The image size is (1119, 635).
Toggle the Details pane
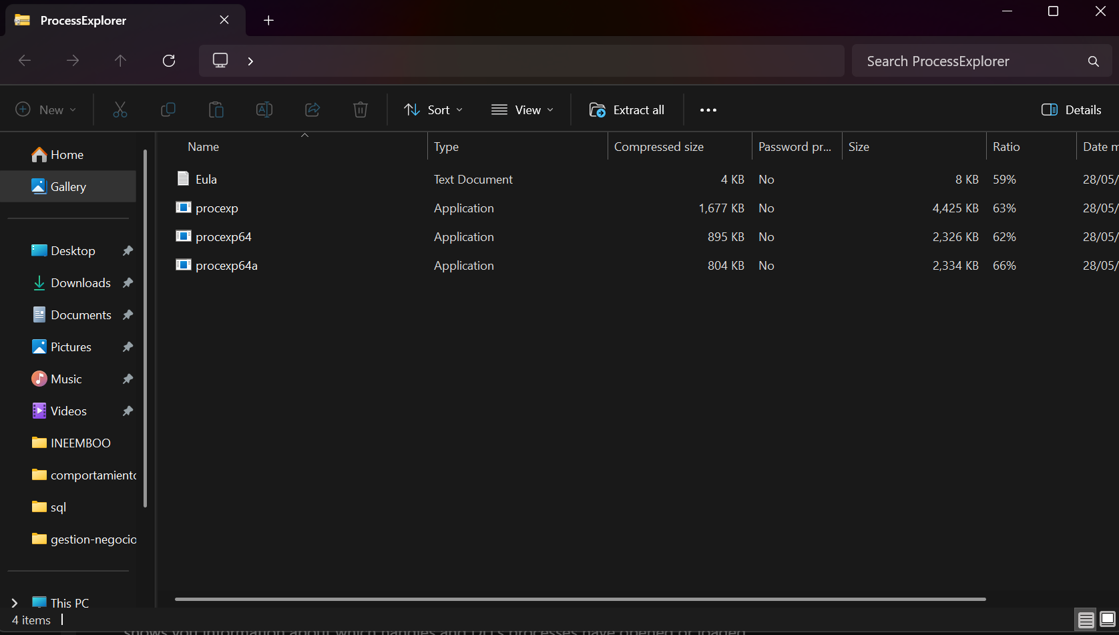click(x=1071, y=110)
